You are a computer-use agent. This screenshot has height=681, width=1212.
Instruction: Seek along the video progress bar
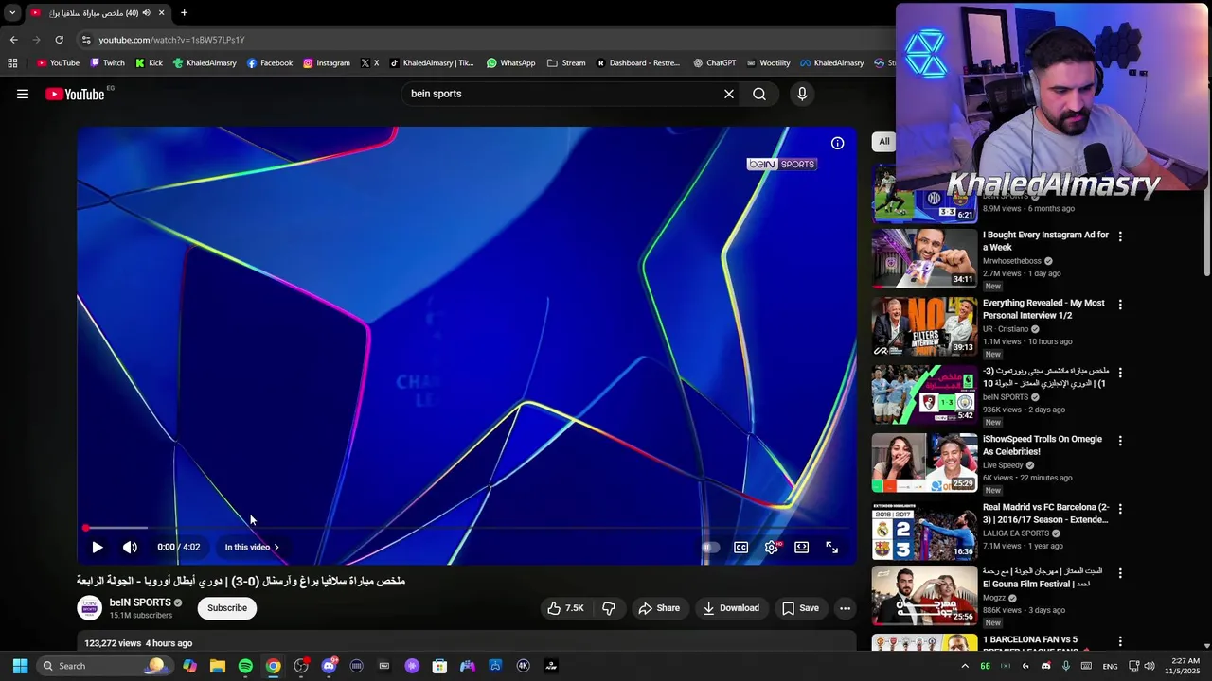466,528
